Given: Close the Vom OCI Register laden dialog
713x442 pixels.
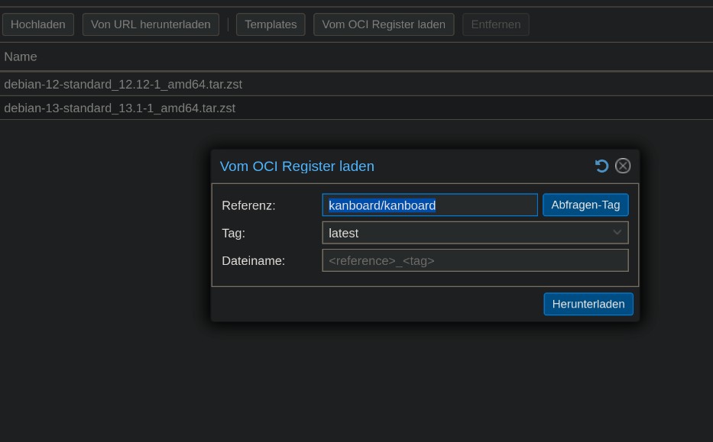Looking at the screenshot, I should click(623, 166).
